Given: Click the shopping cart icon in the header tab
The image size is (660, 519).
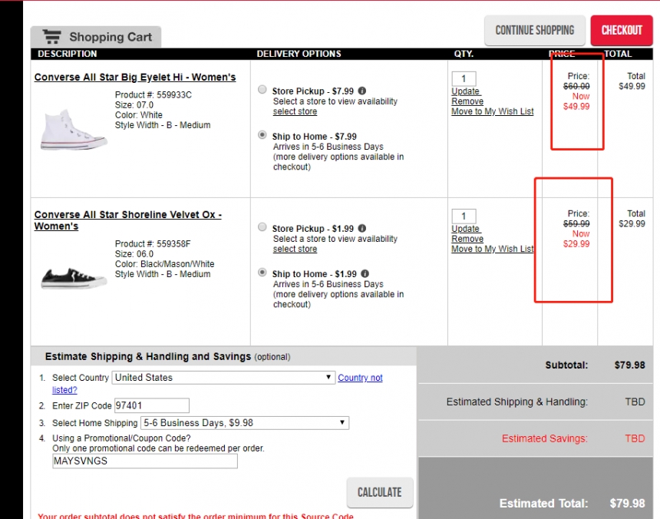Looking at the screenshot, I should pyautogui.click(x=52, y=37).
